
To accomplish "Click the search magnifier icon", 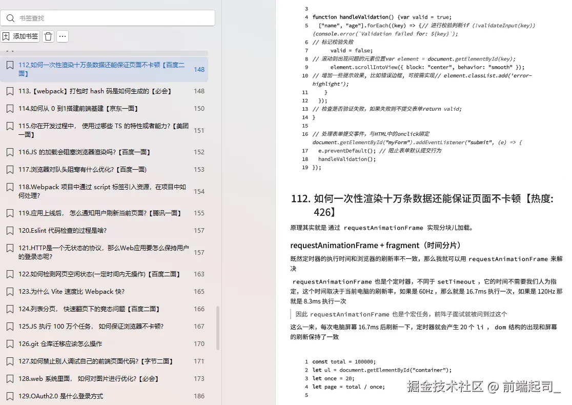I will [x=11, y=18].
